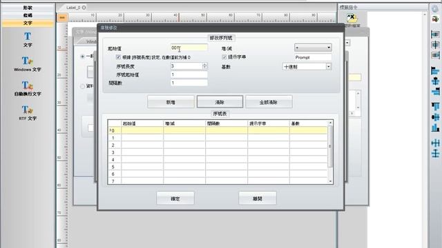Increase 序號長度 with the spinner up arrow
Screen dimensions: 442x248
coord(205,64)
